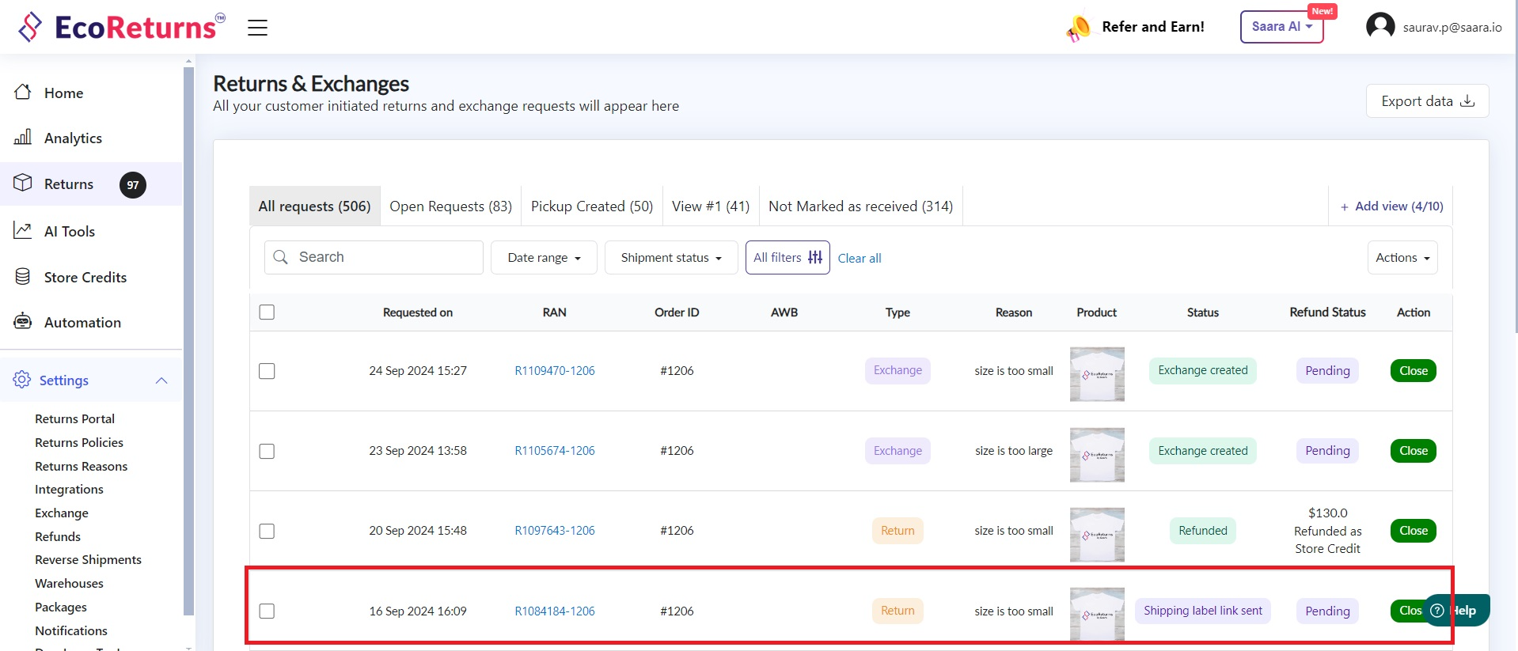The image size is (1518, 651).
Task: Open Home via its house icon
Action: point(23,93)
